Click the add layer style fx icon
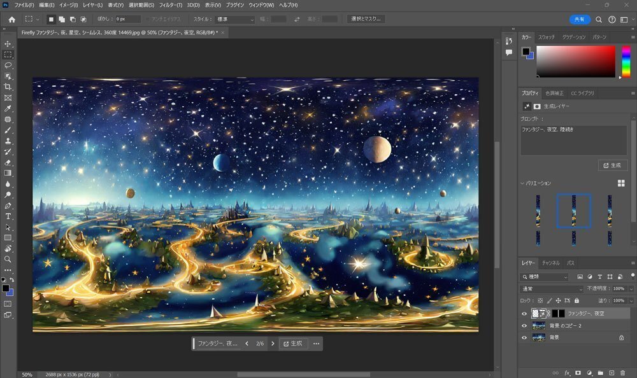The image size is (637, 378). 567,373
